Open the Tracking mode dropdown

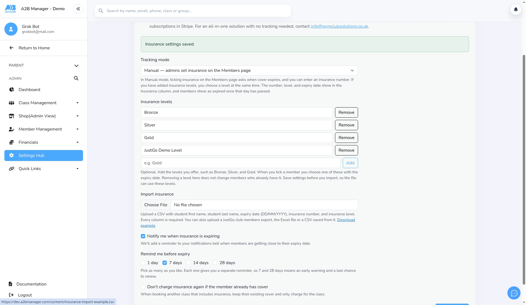point(249,70)
